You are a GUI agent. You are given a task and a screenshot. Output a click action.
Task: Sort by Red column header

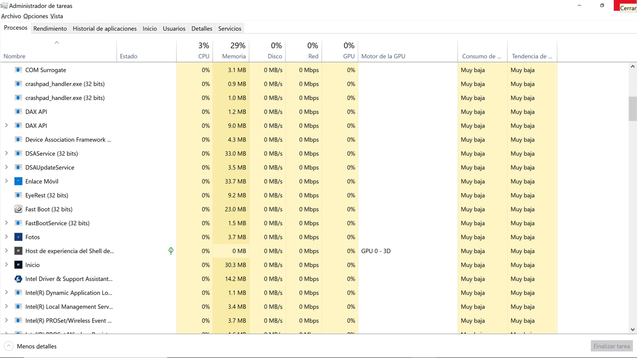click(304, 51)
